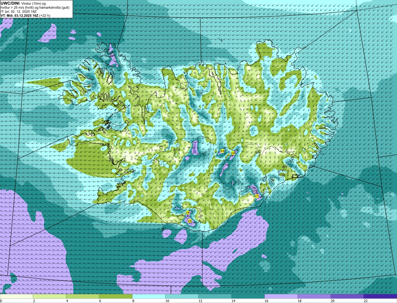Pick the 6–8 m/s olive green scale swatch
Image resolution: width=397 pixels, height=303 pixels.
coord(116,296)
